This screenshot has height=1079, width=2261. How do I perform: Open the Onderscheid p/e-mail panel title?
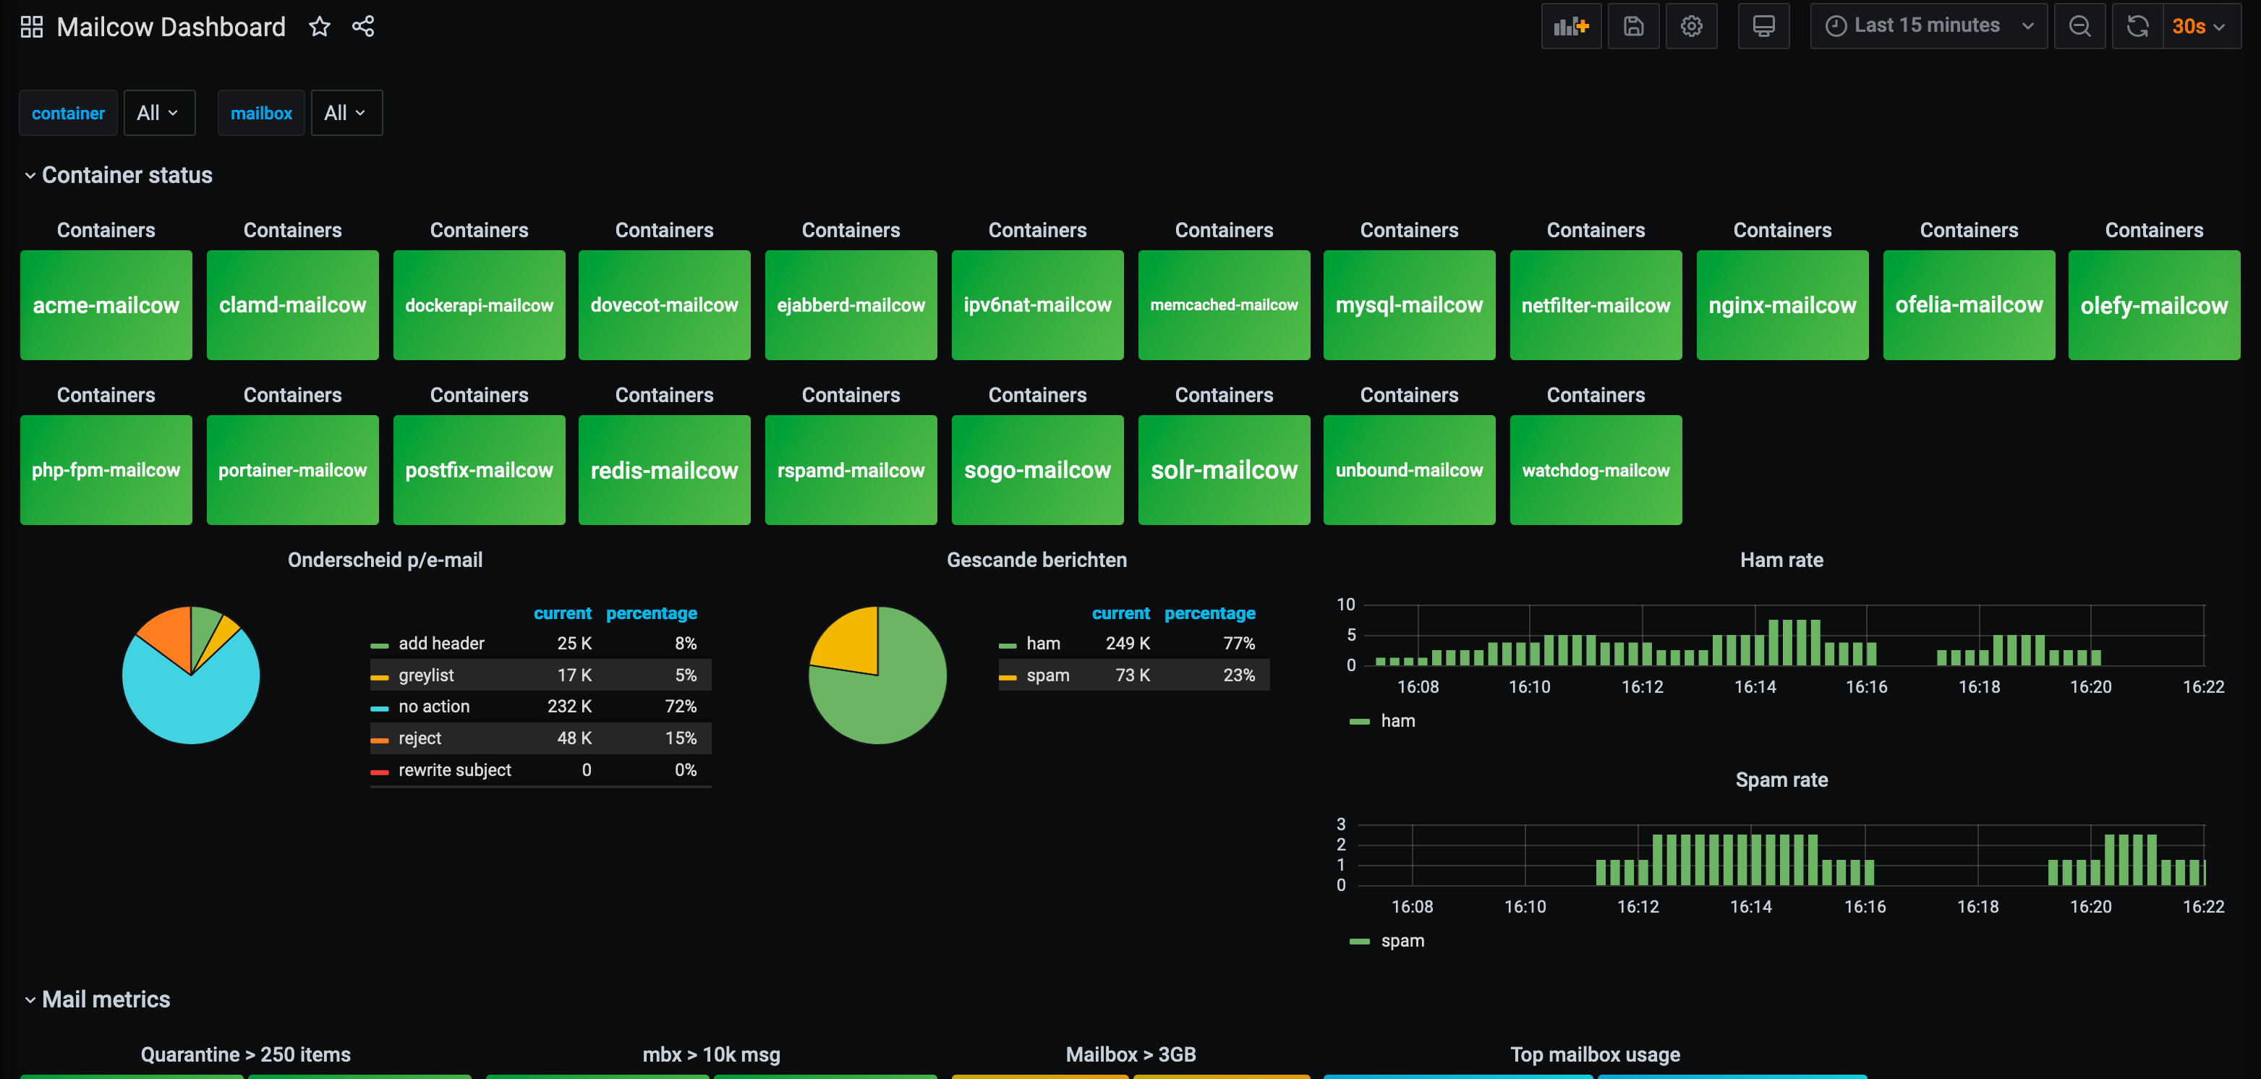386,560
